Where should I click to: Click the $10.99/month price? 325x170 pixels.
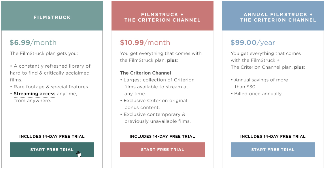click(x=145, y=43)
